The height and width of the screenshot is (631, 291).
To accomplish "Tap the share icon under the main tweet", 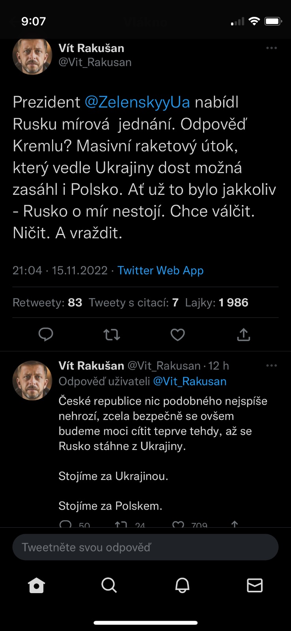I will click(244, 334).
